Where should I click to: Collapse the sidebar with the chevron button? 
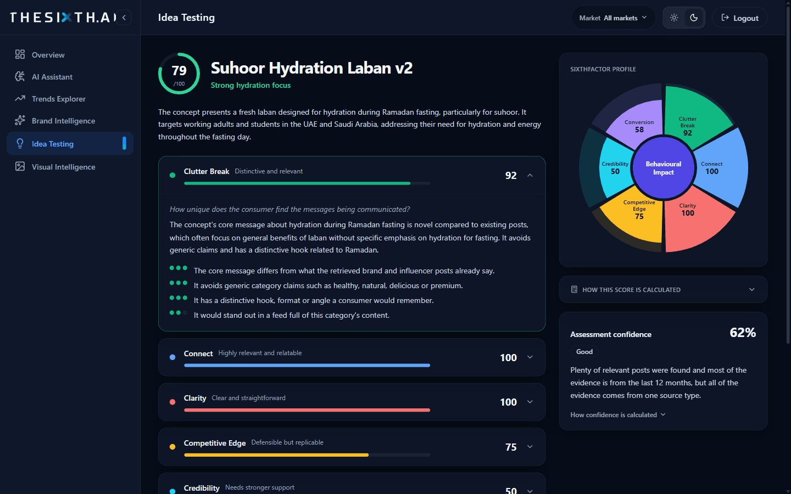[124, 18]
